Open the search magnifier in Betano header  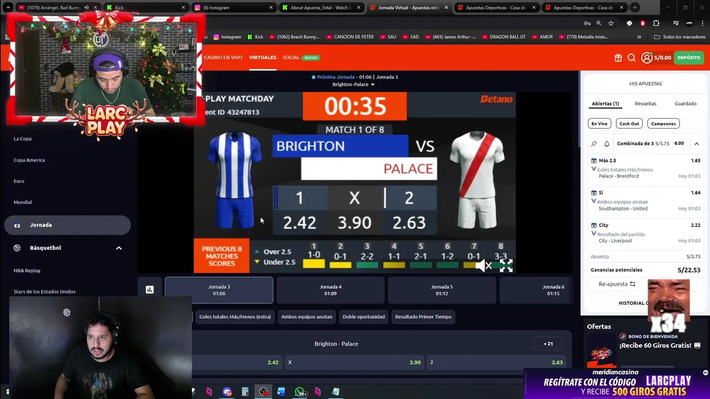631,58
